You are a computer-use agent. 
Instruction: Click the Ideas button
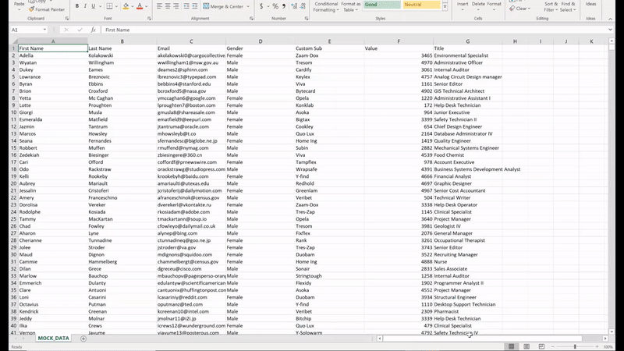click(591, 5)
